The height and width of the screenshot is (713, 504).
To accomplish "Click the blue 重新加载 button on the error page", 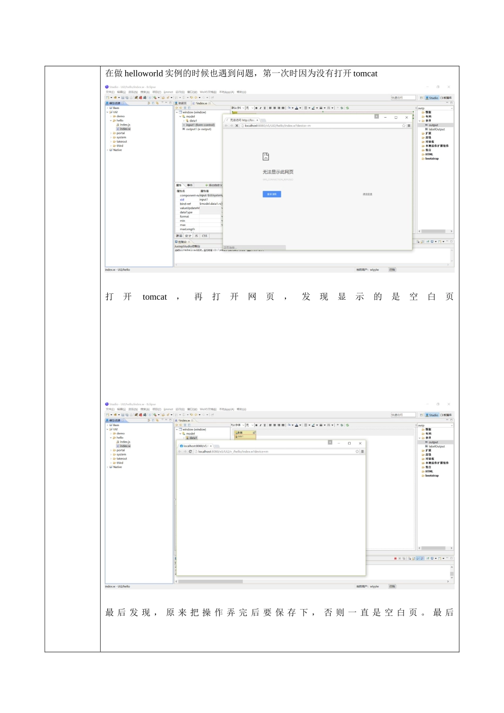I will coord(272,194).
